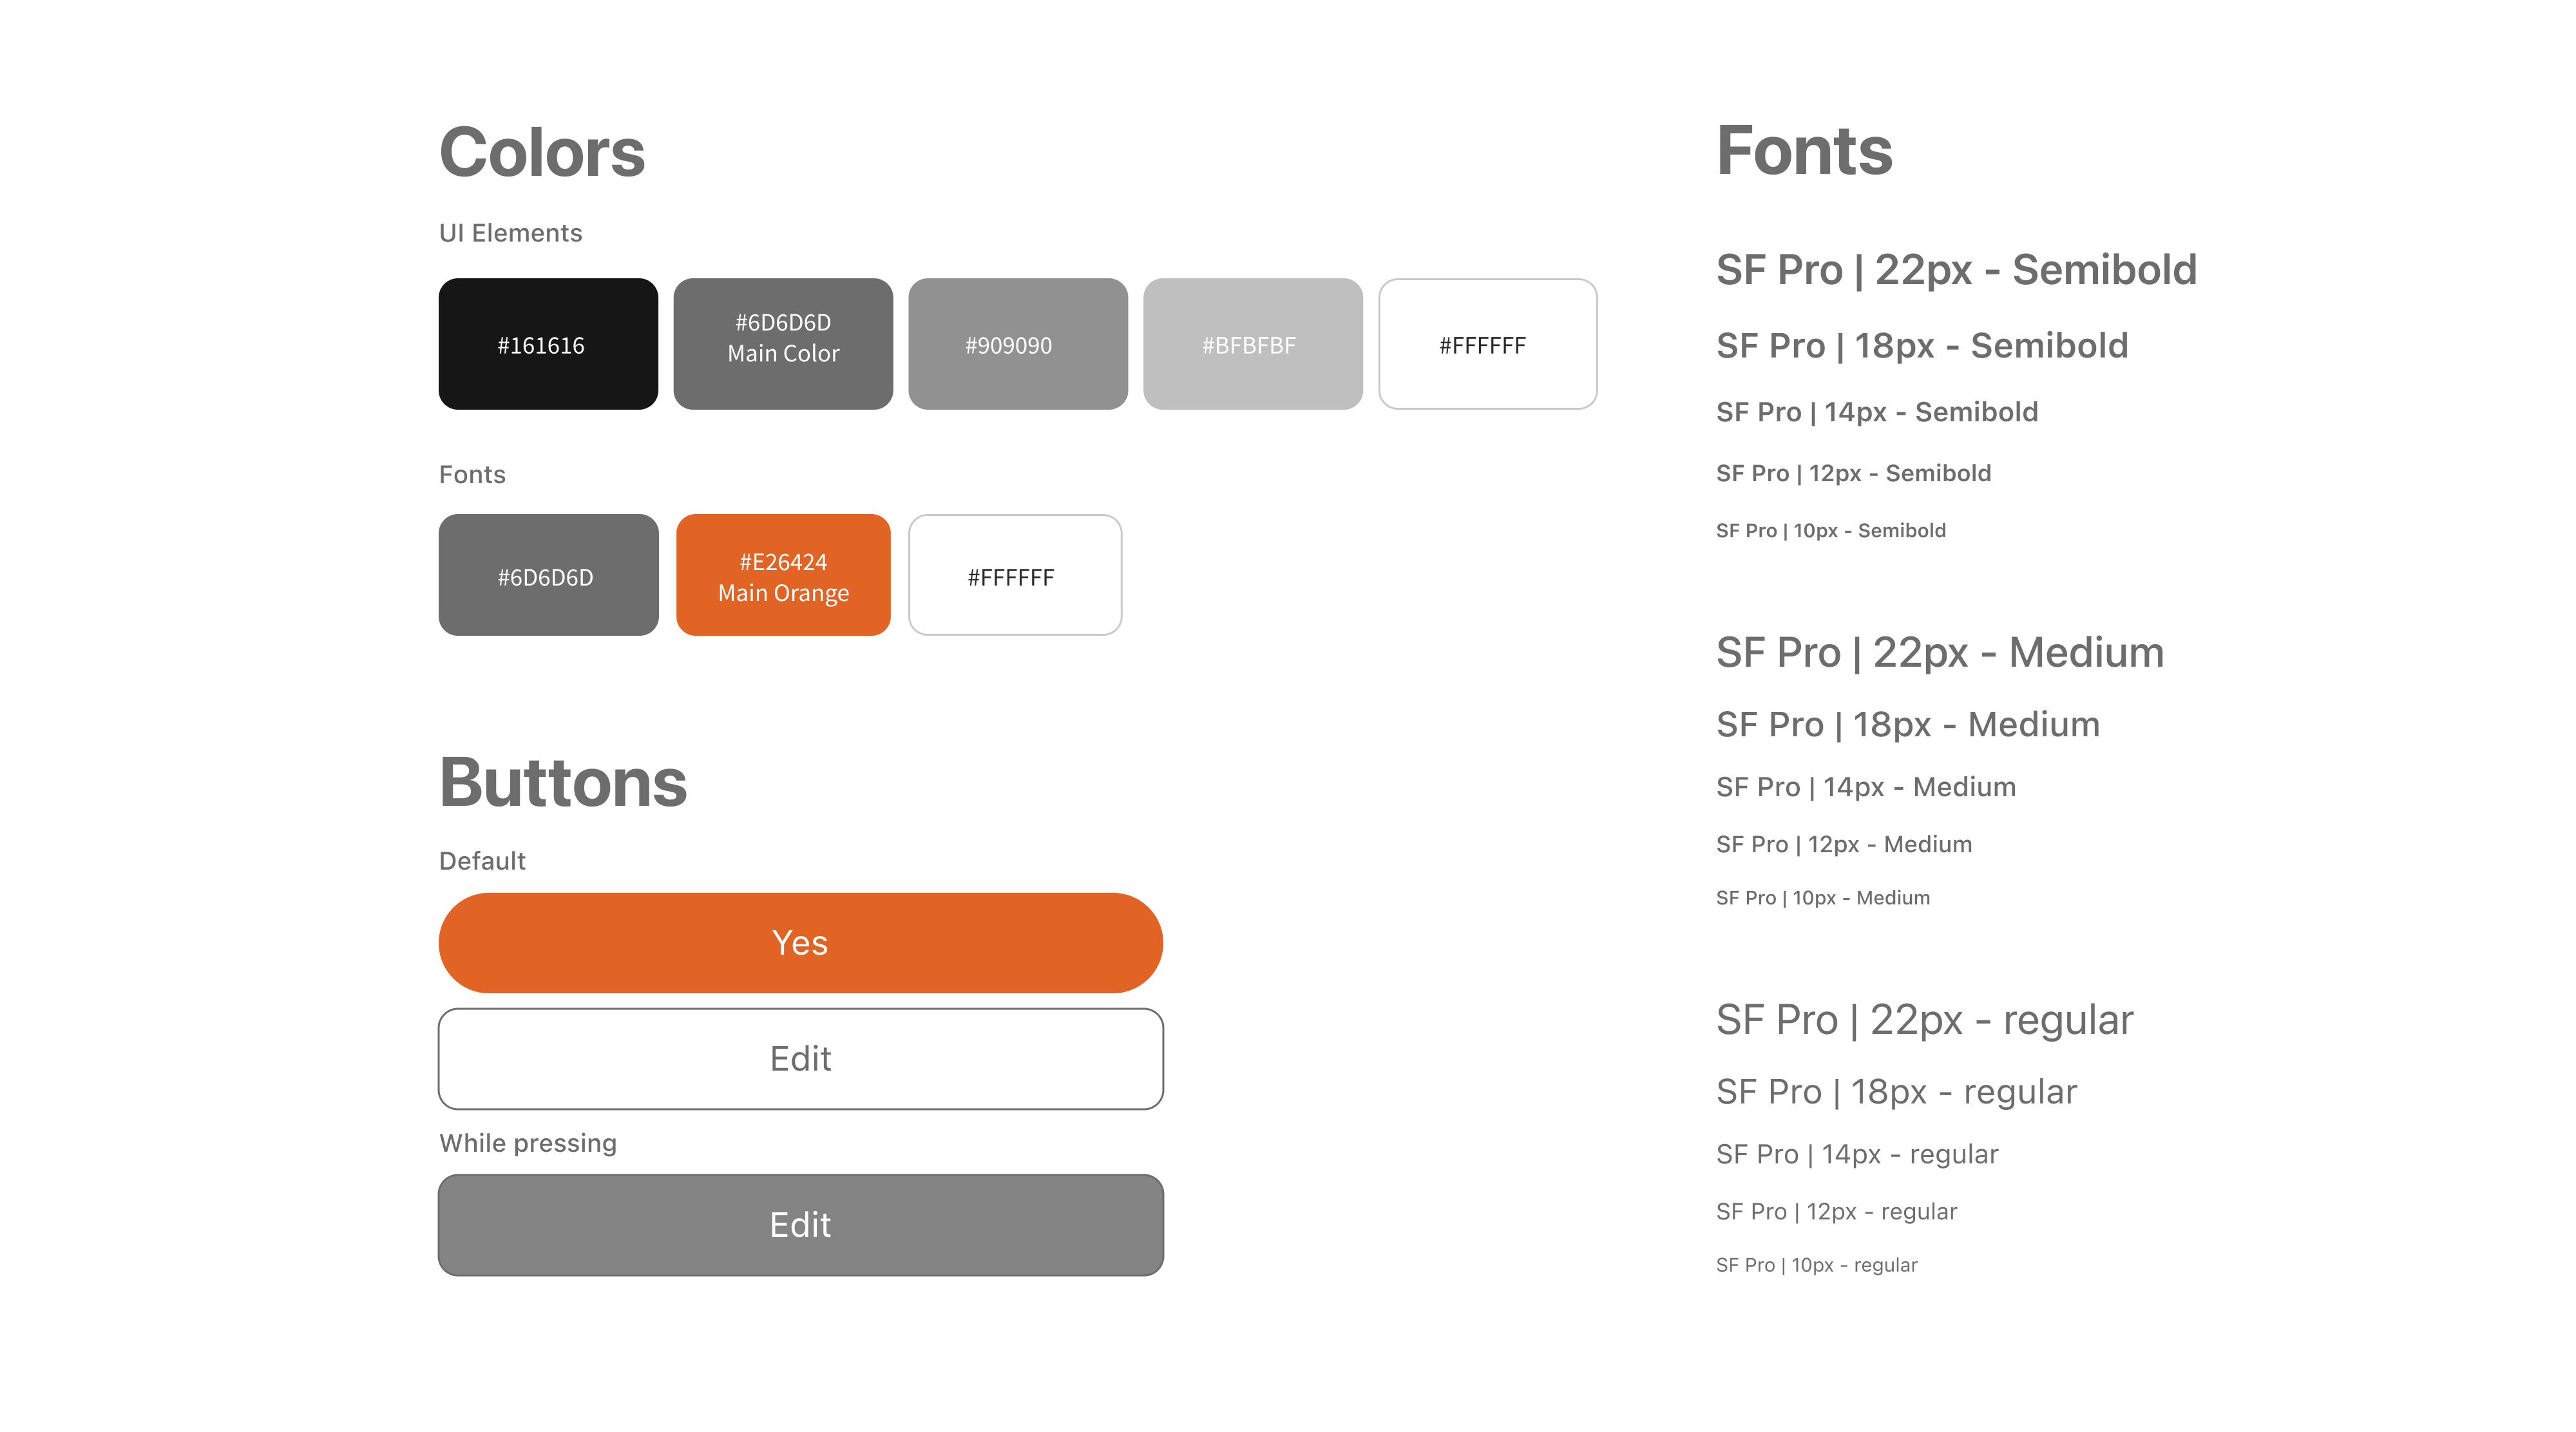Click the orange Yes button
The width and height of the screenshot is (2576, 1432).
point(800,942)
